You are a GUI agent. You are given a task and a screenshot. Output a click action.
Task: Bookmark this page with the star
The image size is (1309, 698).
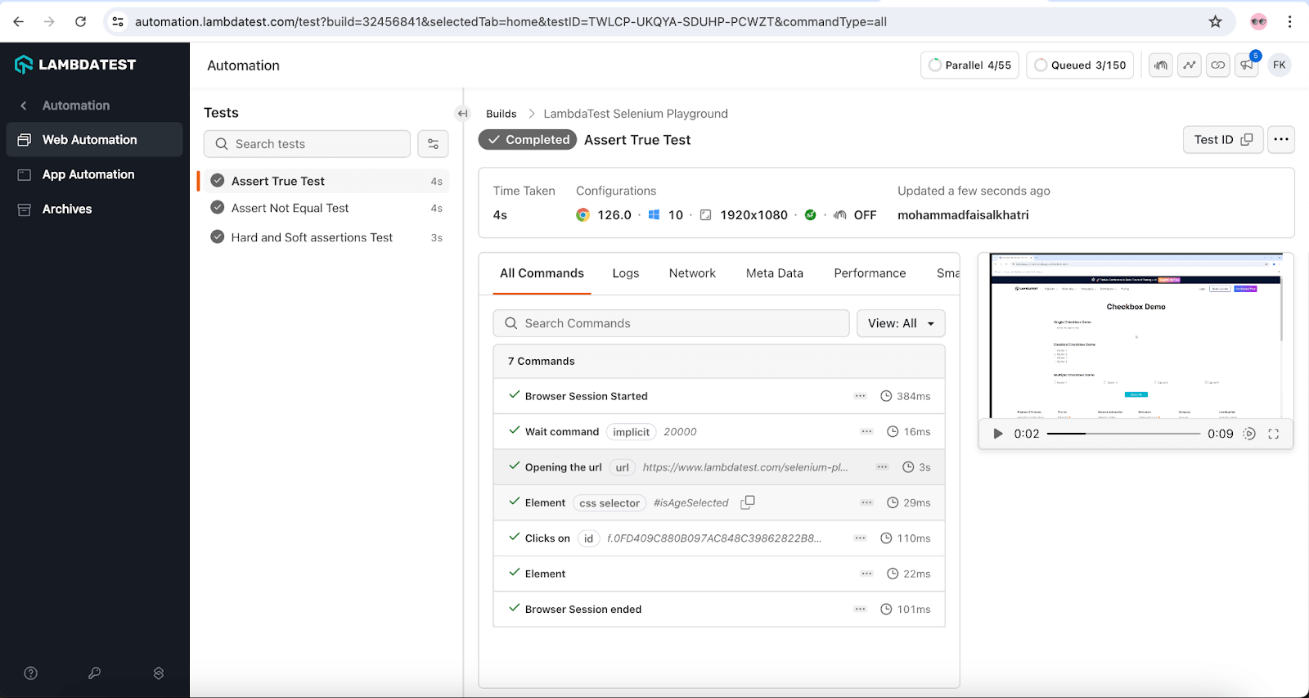coord(1216,21)
